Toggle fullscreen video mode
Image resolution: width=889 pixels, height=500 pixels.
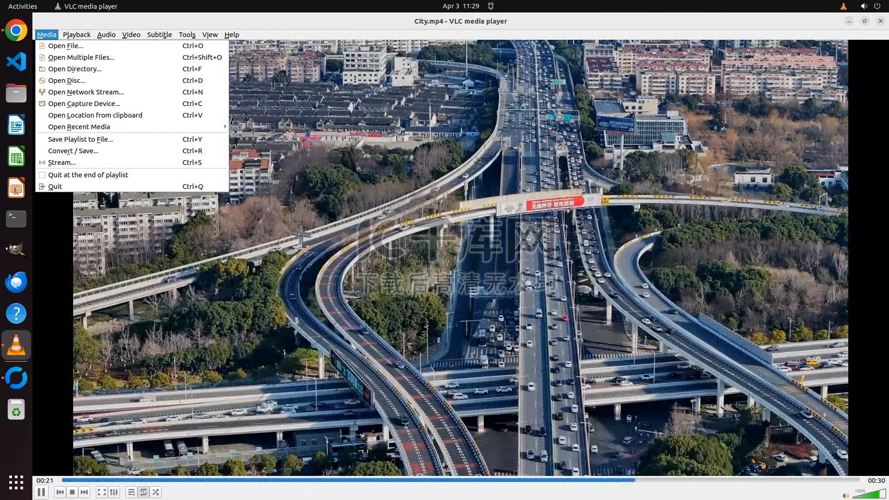click(101, 492)
